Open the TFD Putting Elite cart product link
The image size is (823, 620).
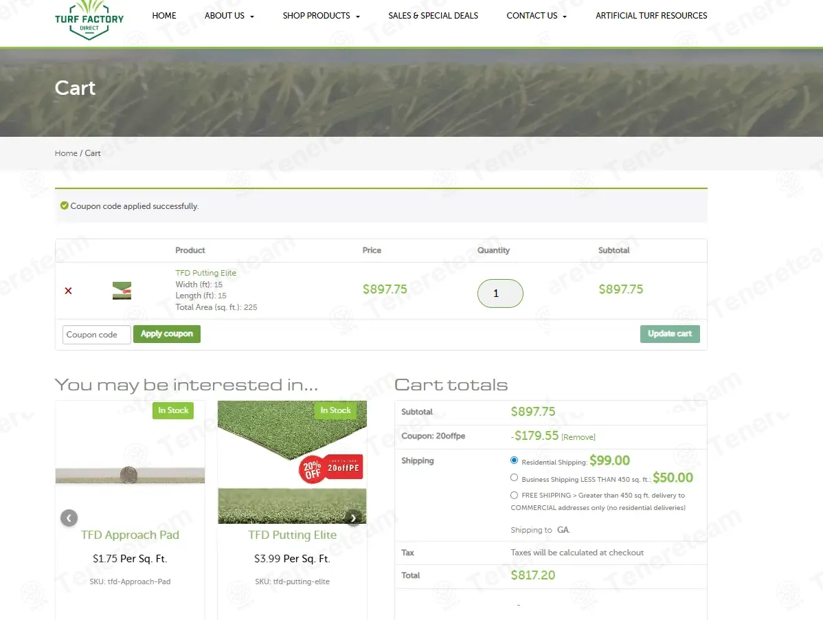(x=206, y=273)
